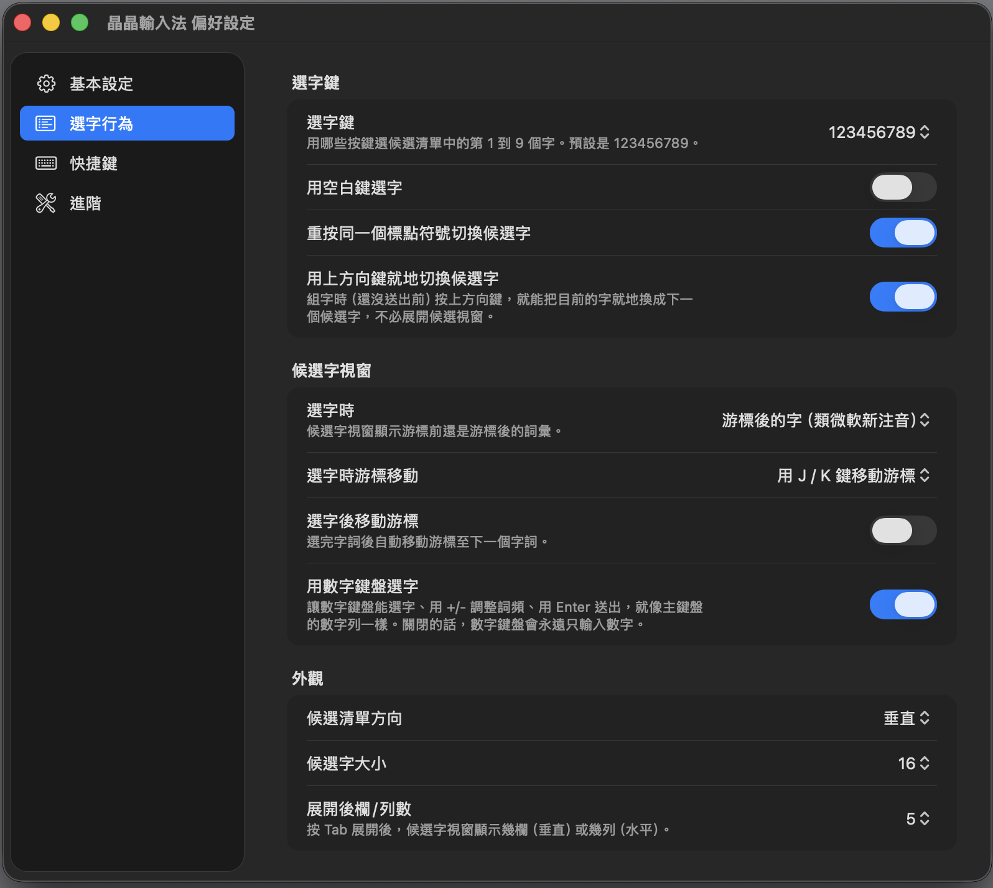This screenshot has height=888, width=993.
Task: Click description 選完字詞後自動移動游標至下一個字詞
Action: tap(427, 542)
